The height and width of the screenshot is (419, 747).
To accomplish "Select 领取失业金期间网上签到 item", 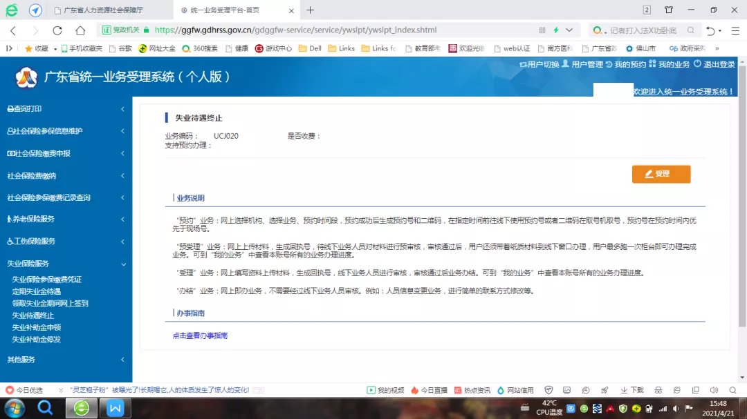I will coord(50,304).
